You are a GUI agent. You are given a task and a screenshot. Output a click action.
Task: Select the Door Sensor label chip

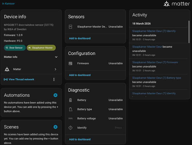pos(15,48)
